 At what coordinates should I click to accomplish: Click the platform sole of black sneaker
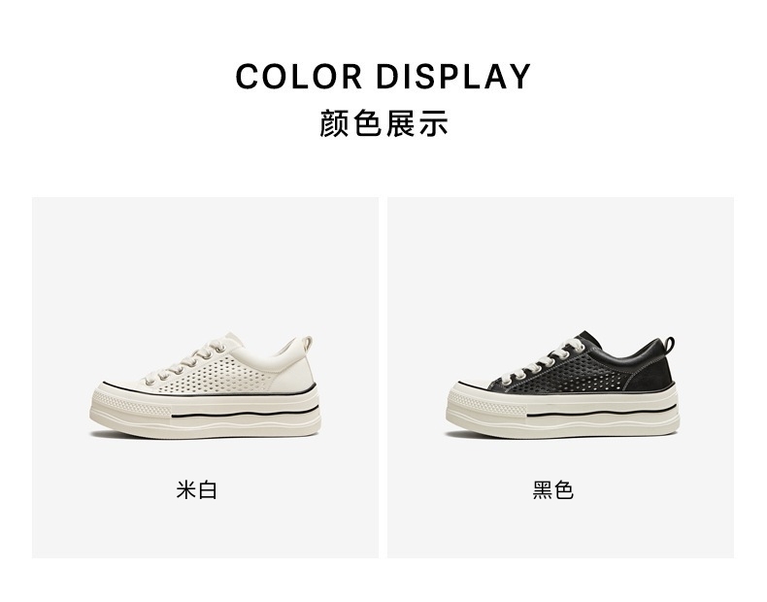[561, 412]
